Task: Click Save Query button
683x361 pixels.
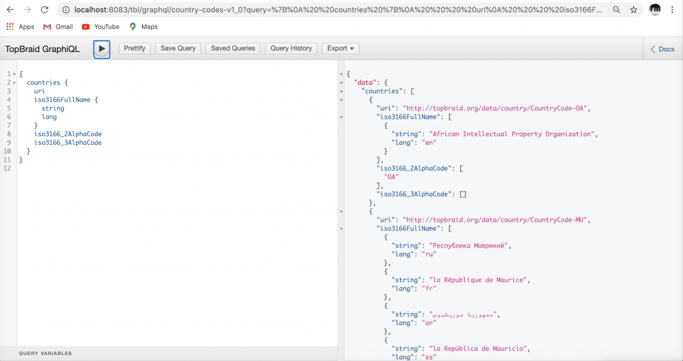Action: pos(177,49)
